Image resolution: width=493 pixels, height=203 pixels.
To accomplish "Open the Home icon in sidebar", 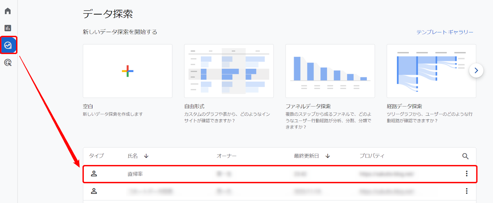I will click(8, 11).
